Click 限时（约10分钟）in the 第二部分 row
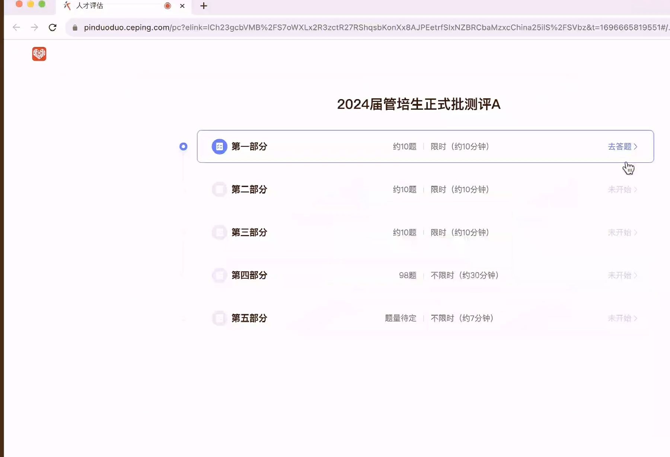This screenshot has height=457, width=670. tap(460, 190)
